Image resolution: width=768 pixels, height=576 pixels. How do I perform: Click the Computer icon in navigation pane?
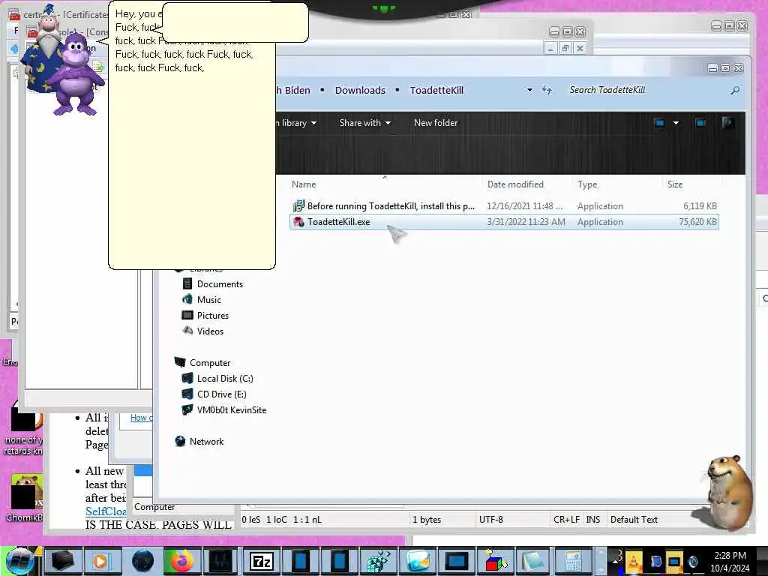(180, 362)
